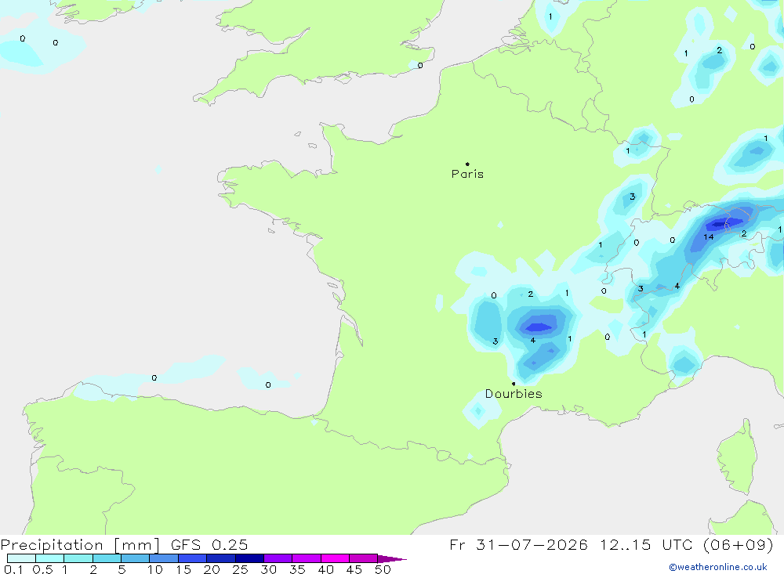Click the legend scale label "35"

point(297,569)
